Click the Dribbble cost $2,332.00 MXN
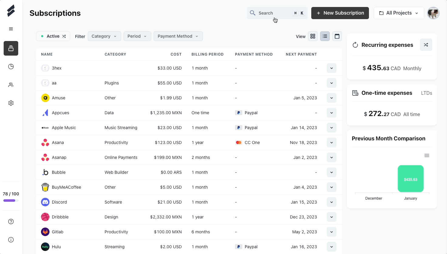 [166, 217]
